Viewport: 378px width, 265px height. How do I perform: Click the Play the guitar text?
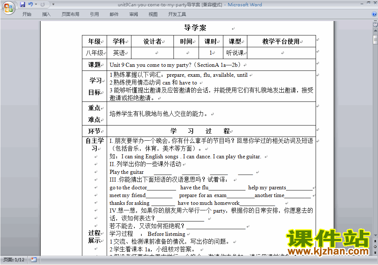pos(127,172)
